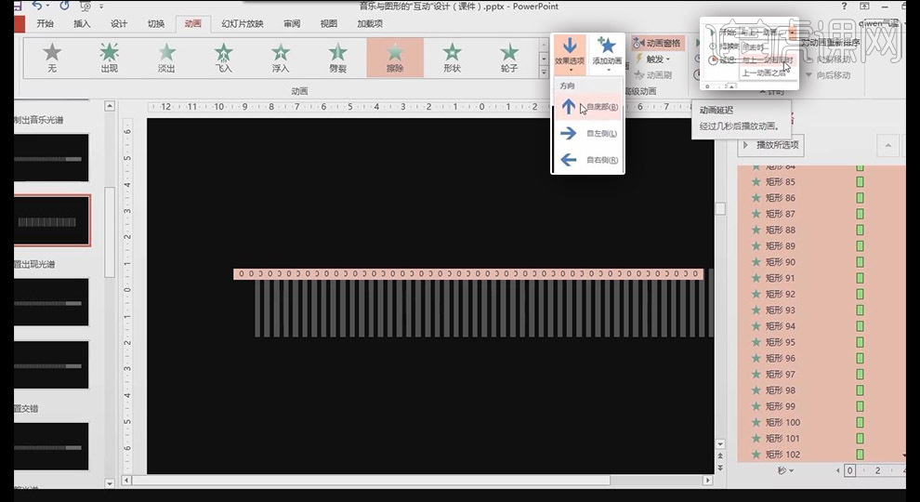920x502 pixels.
Task: Apply the 淡出 (Fade) animation
Action: pos(166,57)
